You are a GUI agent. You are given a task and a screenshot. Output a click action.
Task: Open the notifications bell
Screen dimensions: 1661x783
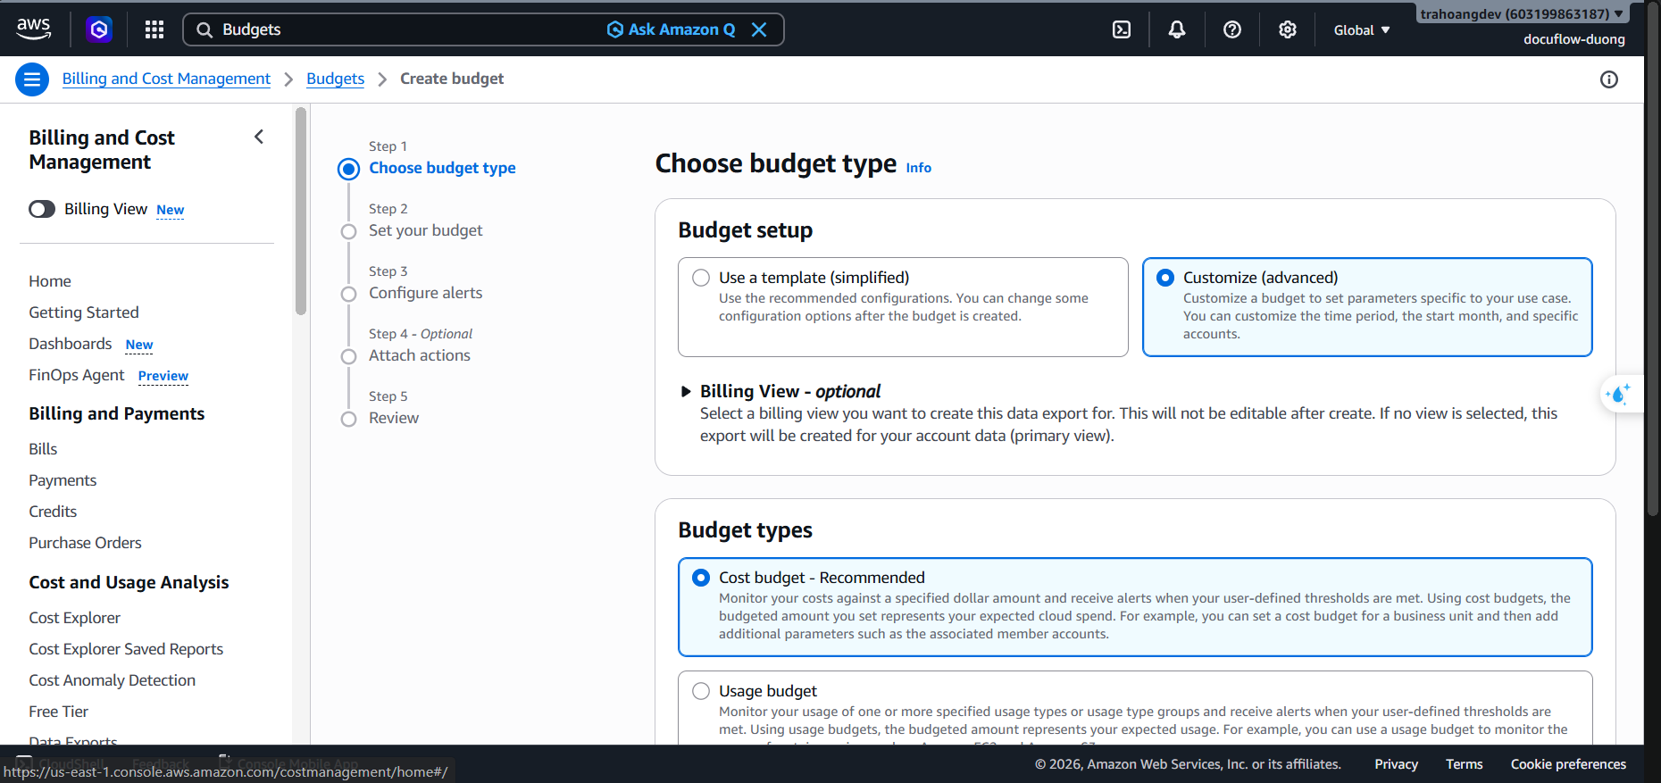coord(1177,29)
